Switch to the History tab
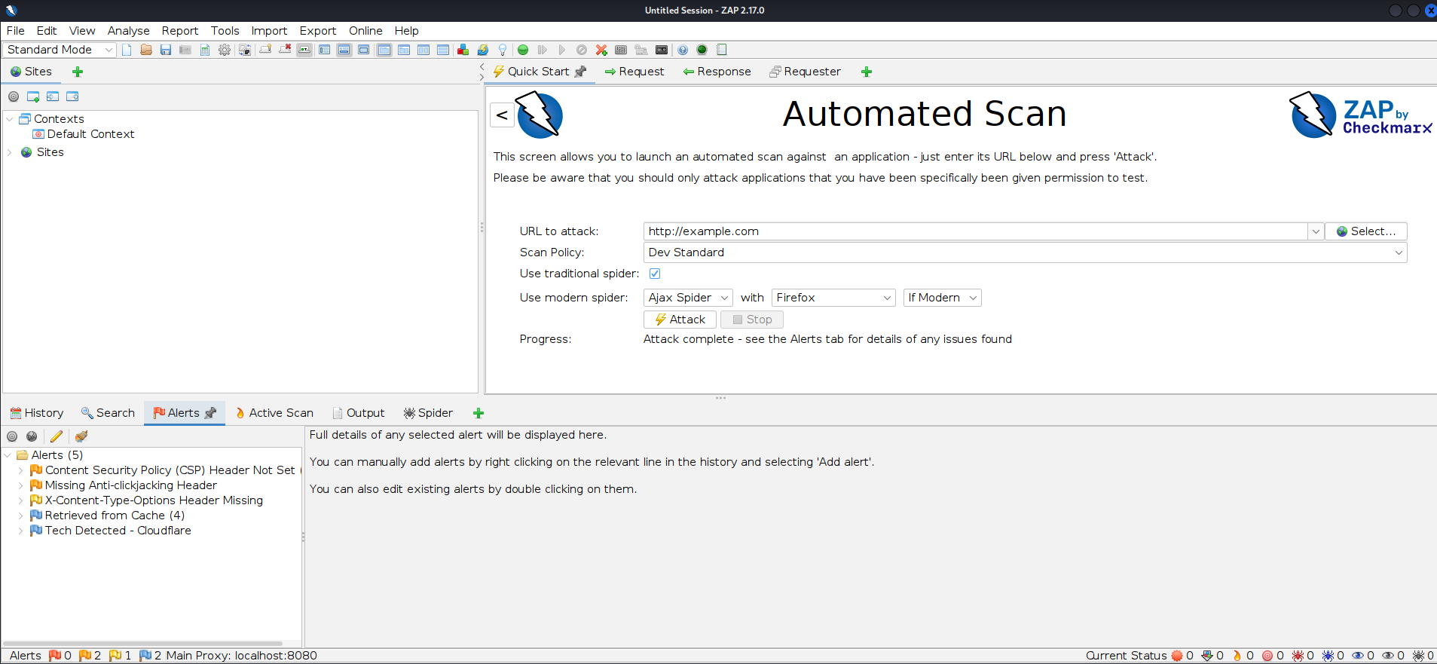 pos(36,413)
